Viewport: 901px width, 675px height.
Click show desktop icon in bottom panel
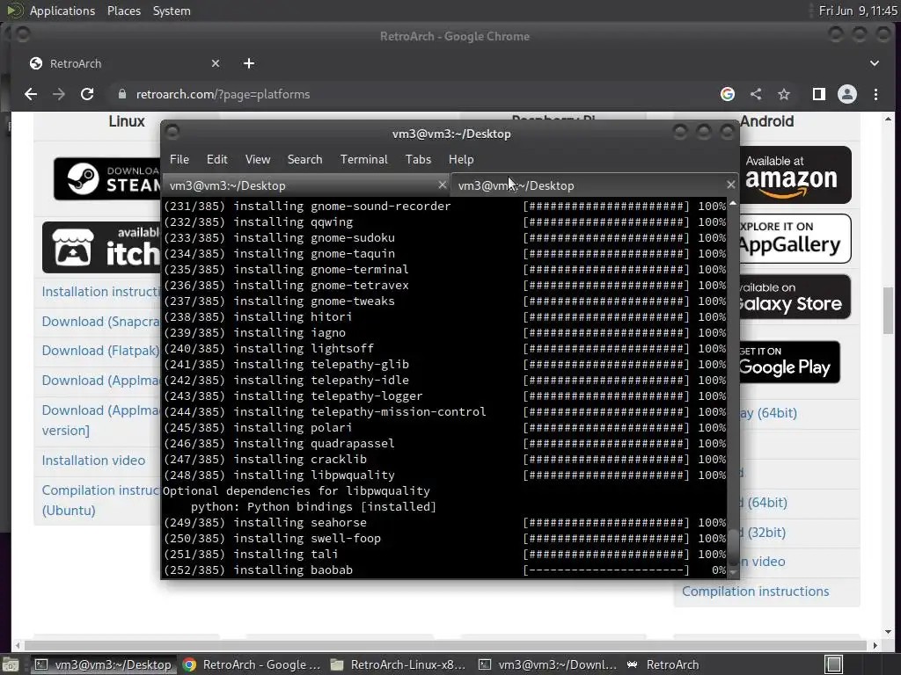tap(11, 665)
